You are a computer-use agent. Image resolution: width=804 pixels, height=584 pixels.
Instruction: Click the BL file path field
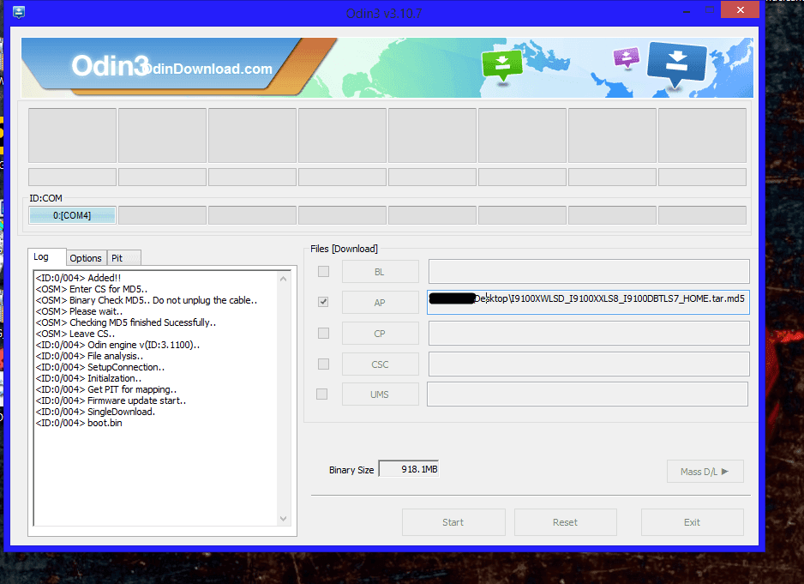click(589, 272)
